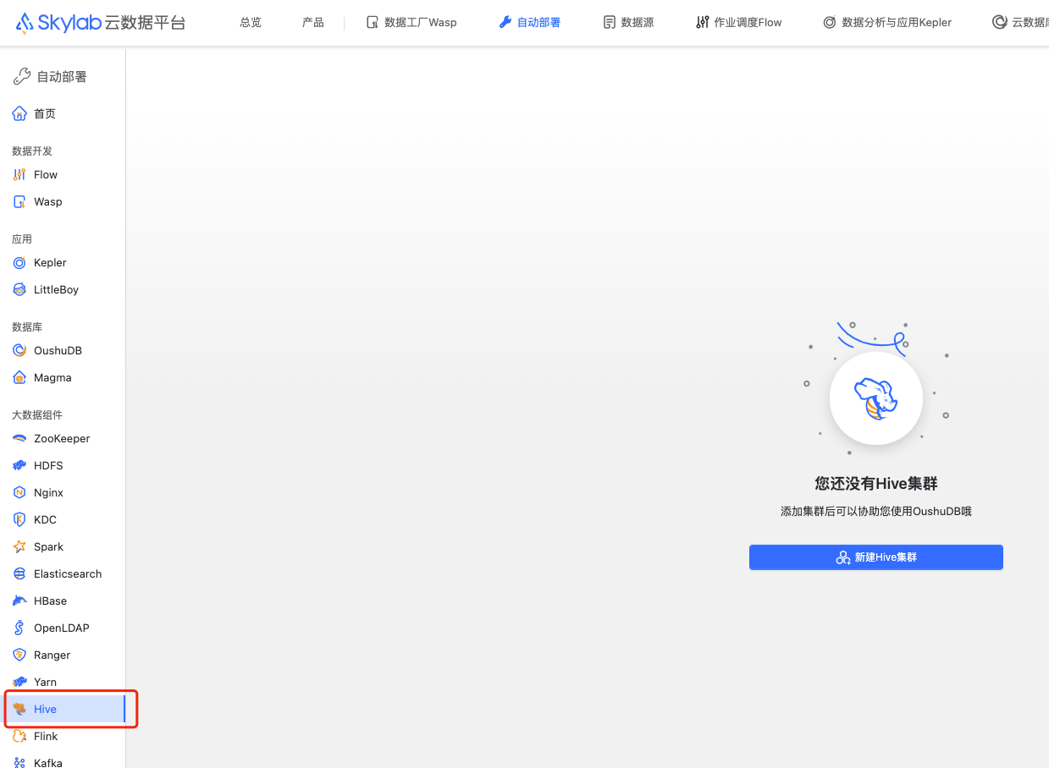
Task: Select the Magma database icon
Action: point(19,377)
